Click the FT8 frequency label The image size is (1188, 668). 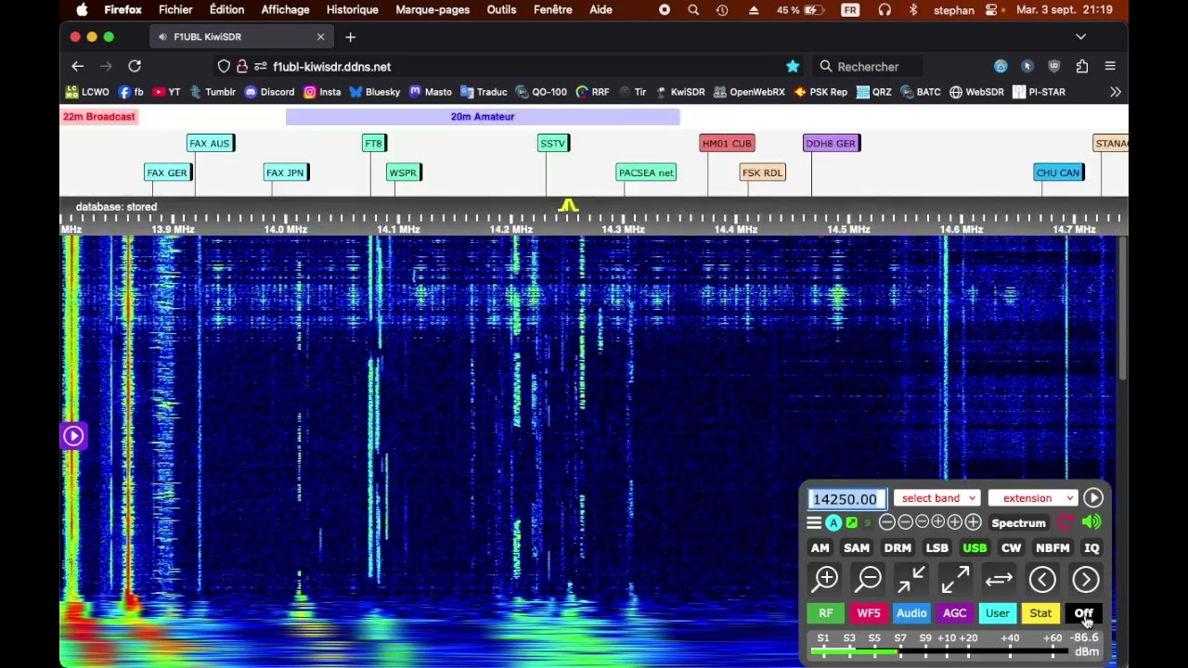[373, 144]
